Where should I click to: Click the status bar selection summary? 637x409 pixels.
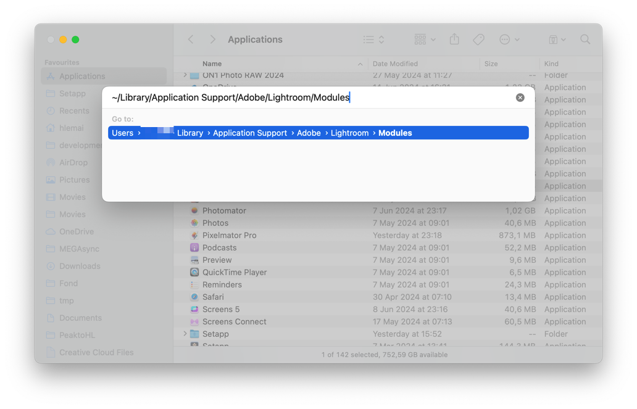385,355
